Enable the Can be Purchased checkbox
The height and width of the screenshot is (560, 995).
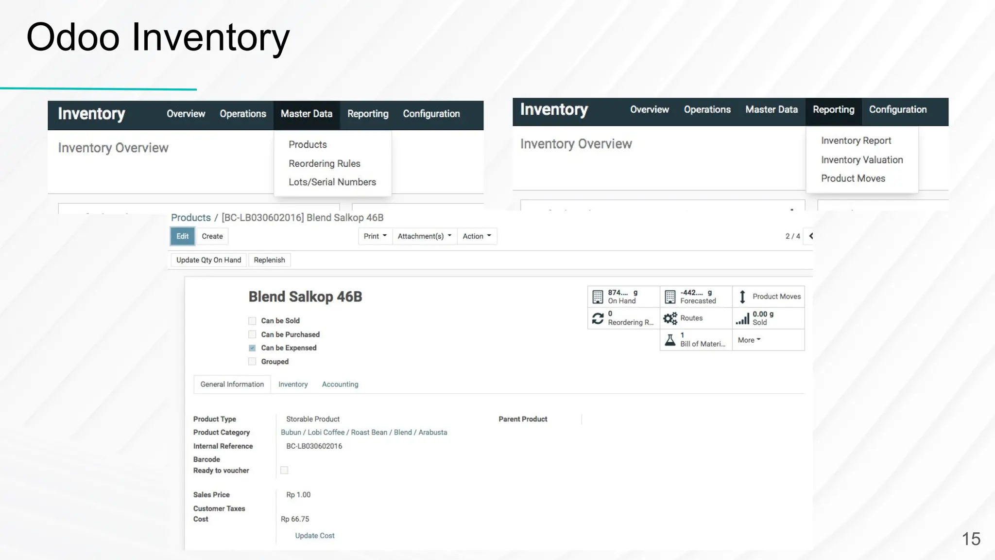pos(252,334)
